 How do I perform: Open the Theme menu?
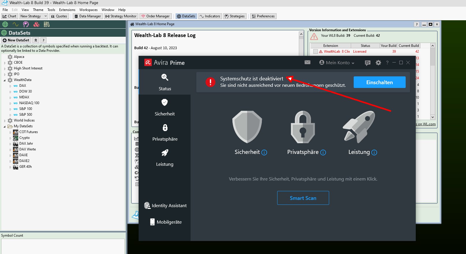[38, 10]
